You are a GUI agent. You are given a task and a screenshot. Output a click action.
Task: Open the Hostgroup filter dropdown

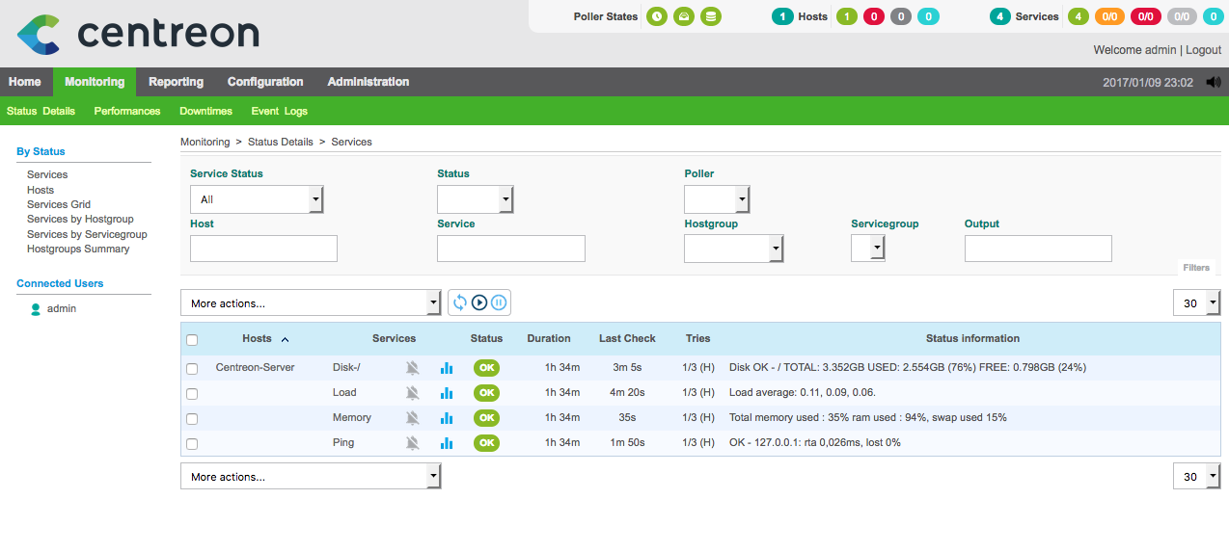pyautogui.click(x=733, y=249)
